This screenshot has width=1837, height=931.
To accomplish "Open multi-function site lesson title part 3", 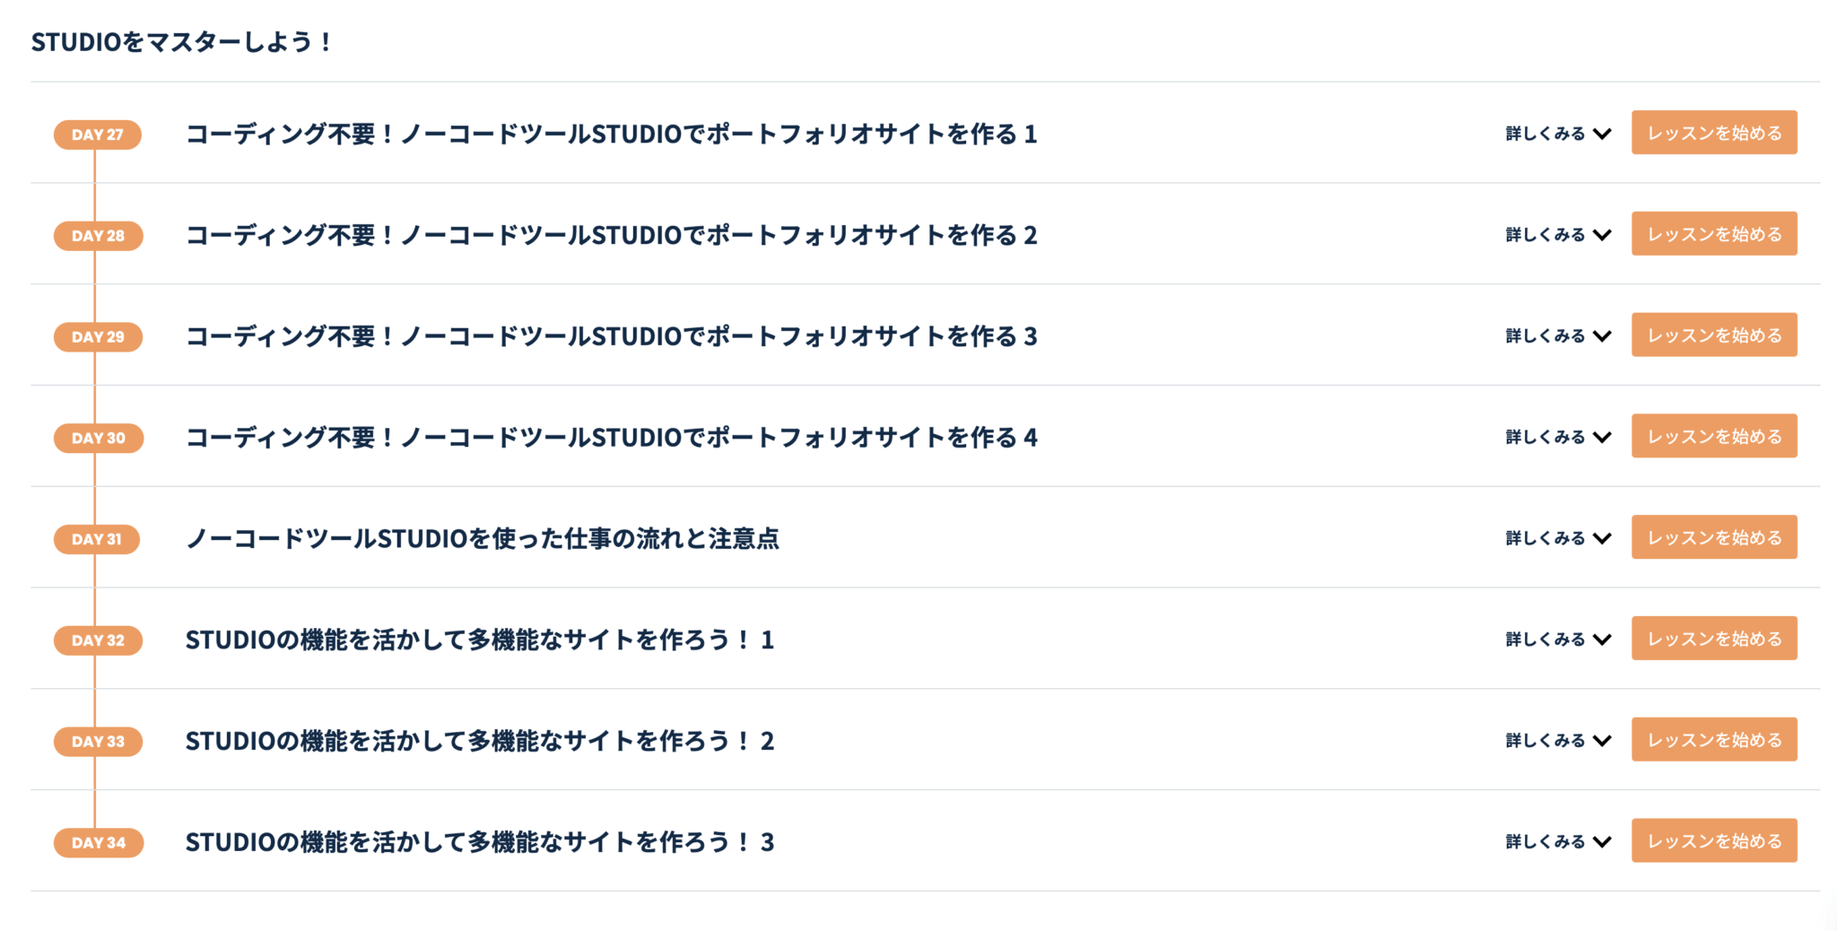I will (x=479, y=842).
